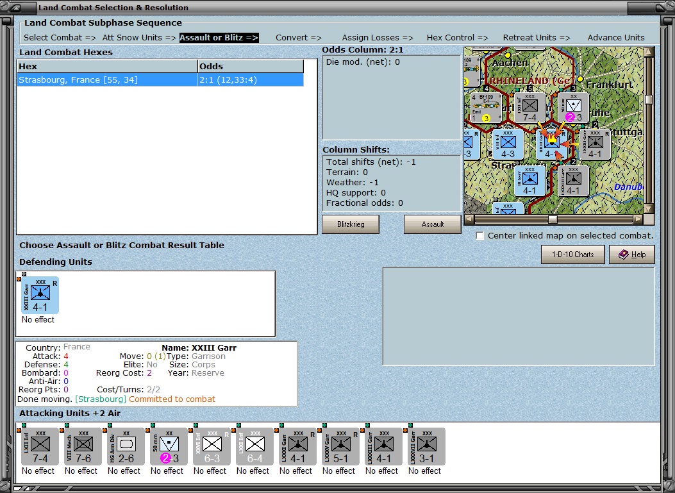Click the Convert subphase step
The image size is (675, 493).
point(298,37)
